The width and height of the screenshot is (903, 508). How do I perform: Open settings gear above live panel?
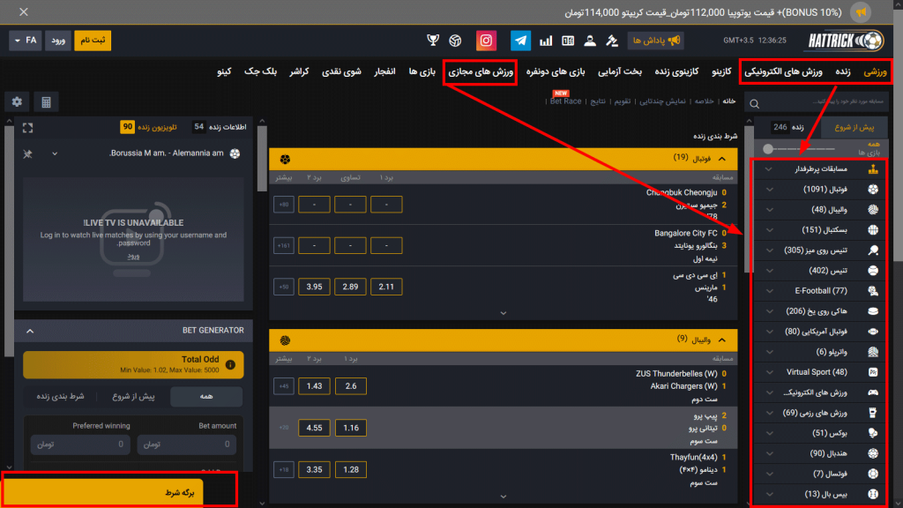[x=18, y=101]
